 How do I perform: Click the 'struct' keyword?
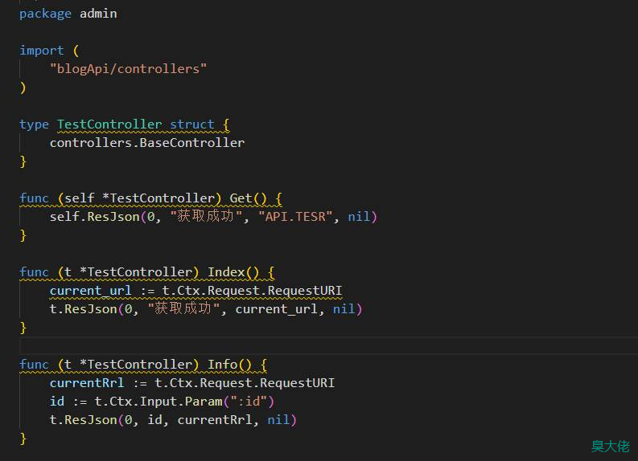(x=191, y=124)
